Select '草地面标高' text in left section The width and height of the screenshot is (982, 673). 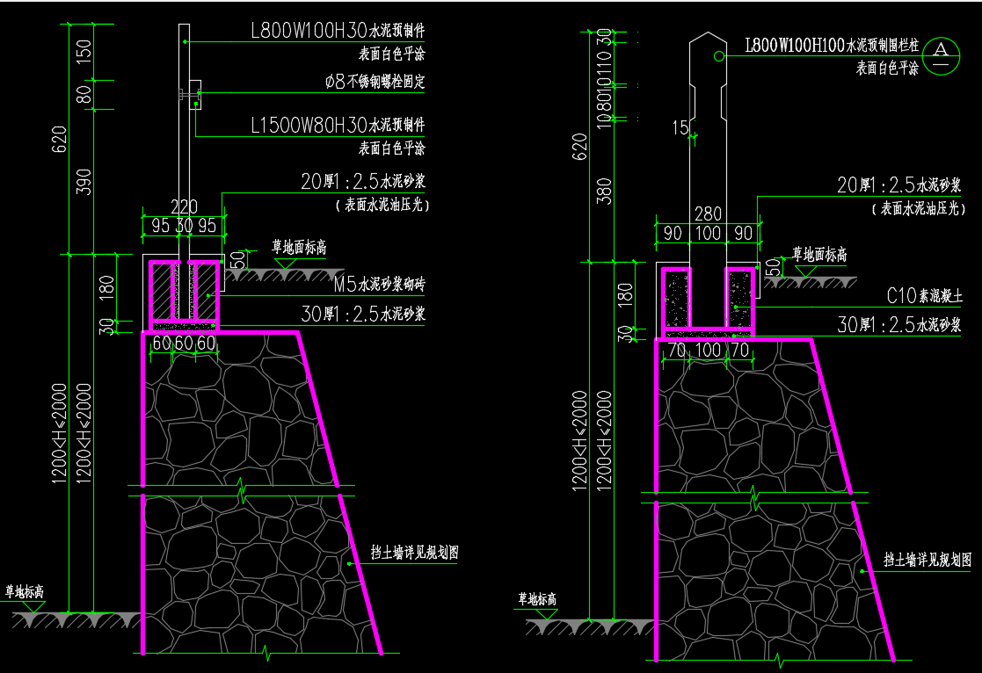(299, 247)
